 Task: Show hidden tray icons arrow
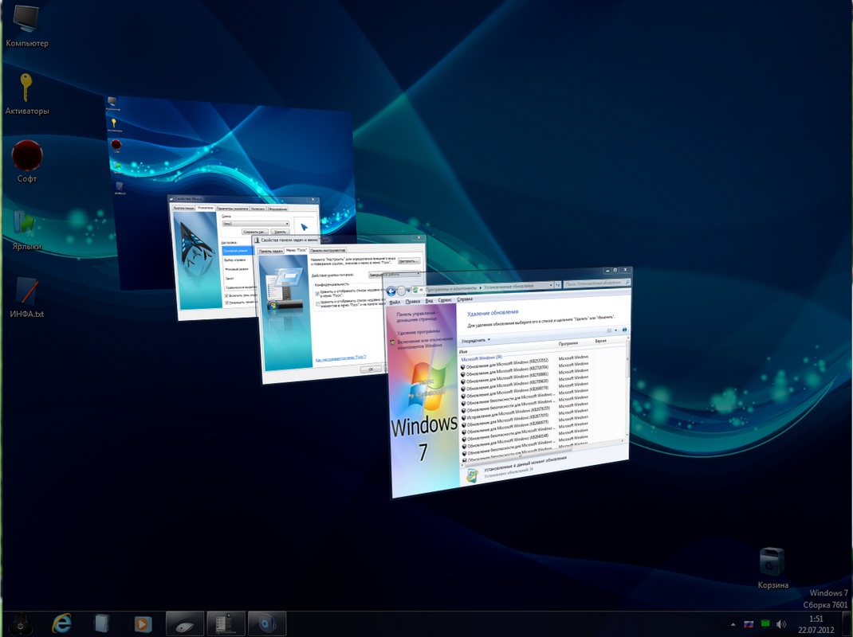(x=733, y=624)
